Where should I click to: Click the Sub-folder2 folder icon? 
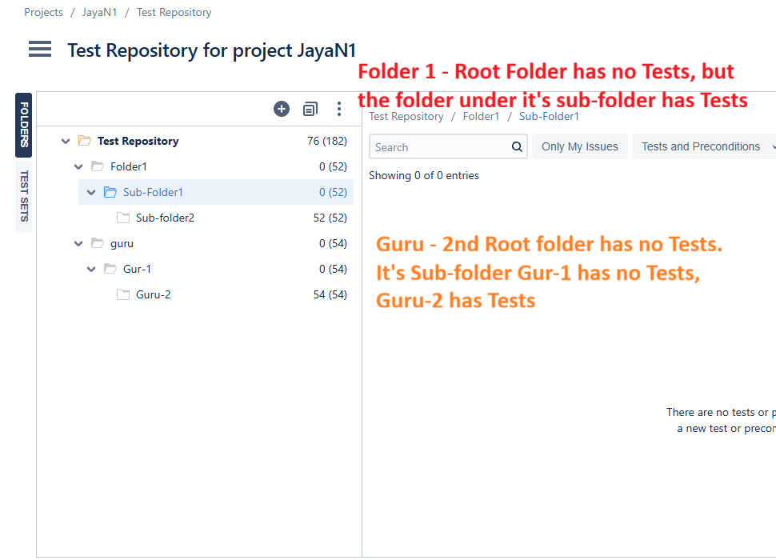123,218
